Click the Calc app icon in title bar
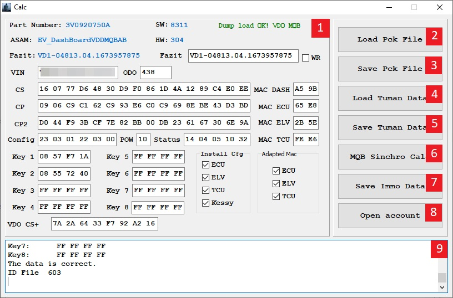 pyautogui.click(x=6, y=7)
